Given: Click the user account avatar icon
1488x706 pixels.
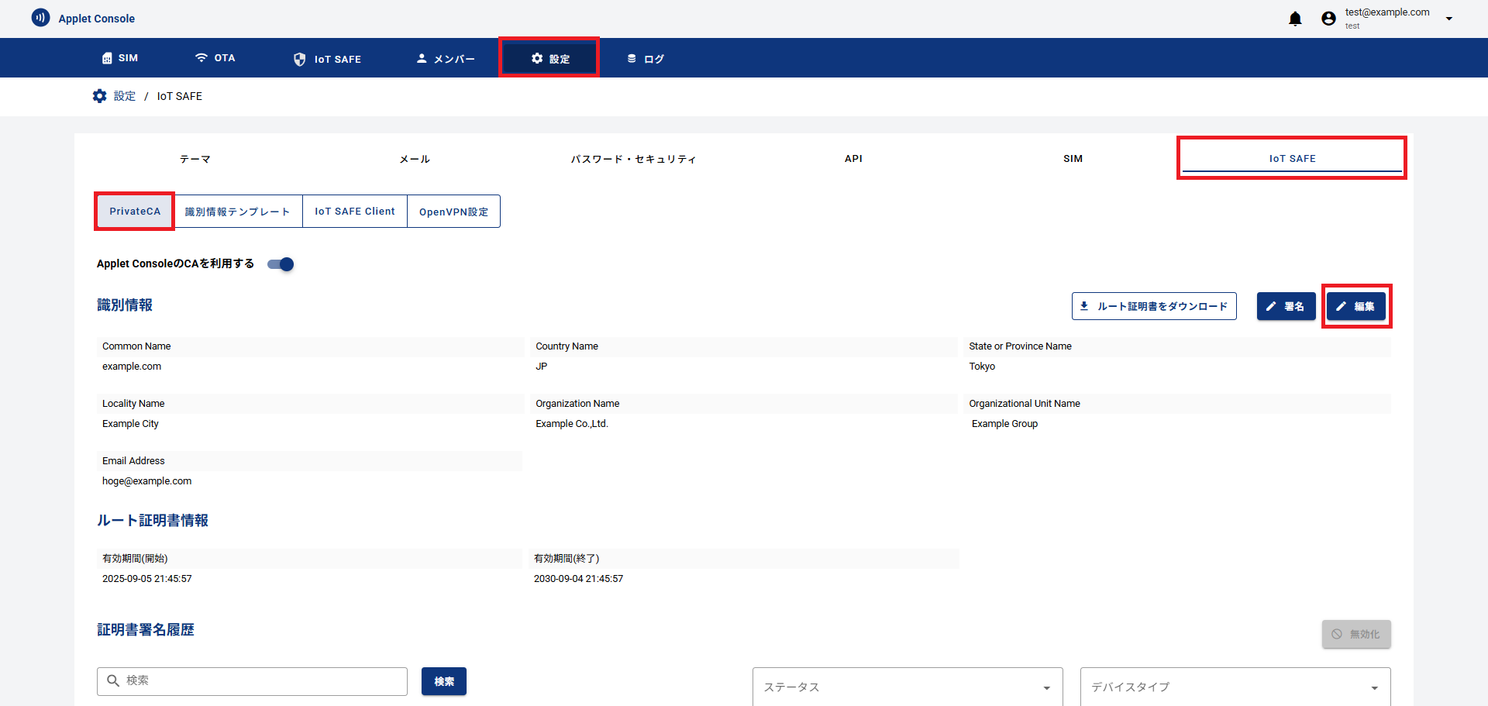Looking at the screenshot, I should [x=1328, y=19].
